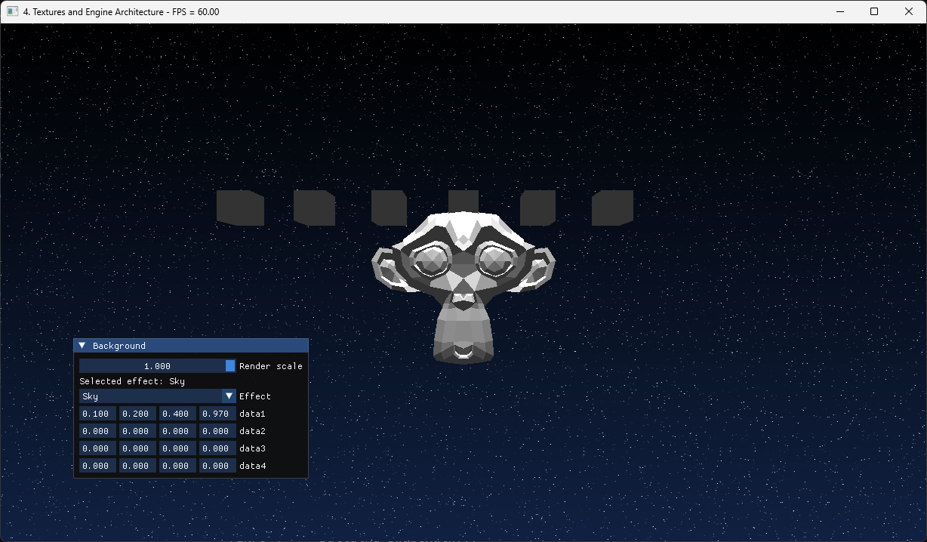Click the Render scale slider track showing 1.000
This screenshot has width=927, height=542.
click(x=158, y=366)
